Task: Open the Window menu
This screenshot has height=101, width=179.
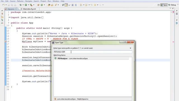Action: 56,1
